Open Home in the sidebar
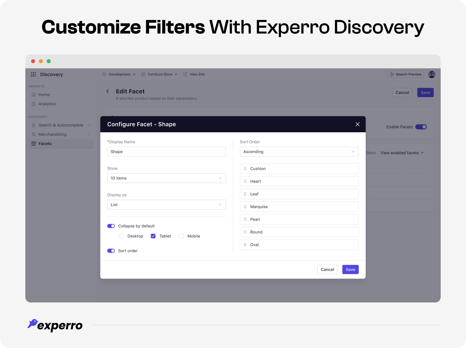Screen dimensions: 466x348 (x=61, y=95)
